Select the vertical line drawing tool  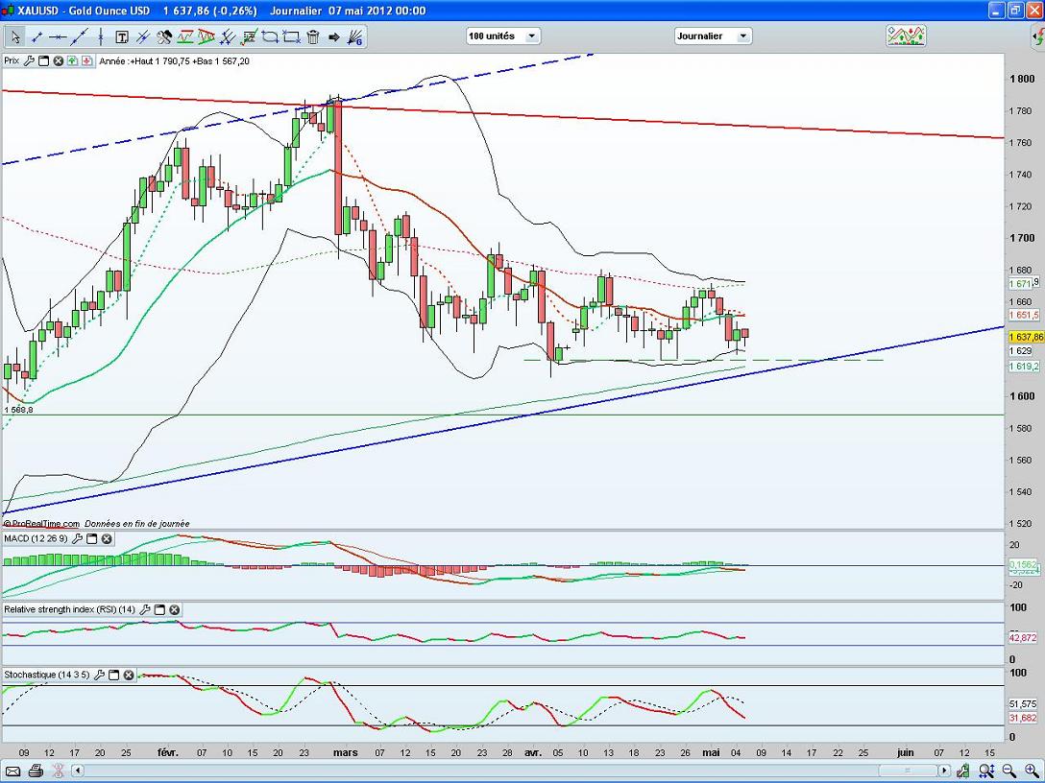101,37
